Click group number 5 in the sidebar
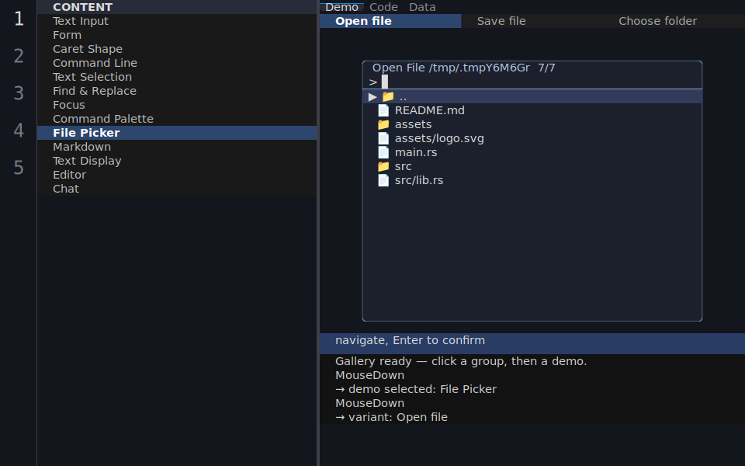The width and height of the screenshot is (745, 466). (x=19, y=168)
